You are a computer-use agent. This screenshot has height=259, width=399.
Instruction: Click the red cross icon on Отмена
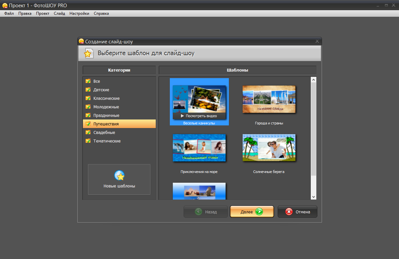(x=289, y=212)
